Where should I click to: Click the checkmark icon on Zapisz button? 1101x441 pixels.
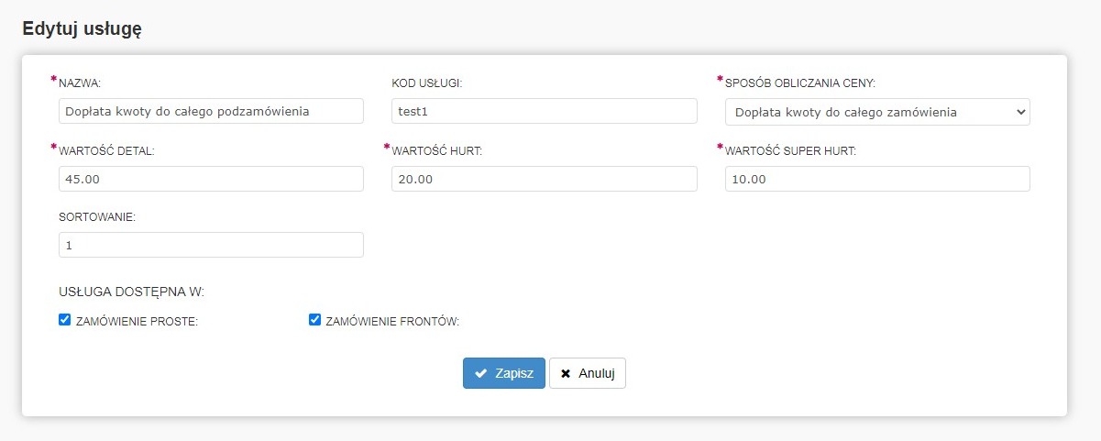[x=480, y=373]
